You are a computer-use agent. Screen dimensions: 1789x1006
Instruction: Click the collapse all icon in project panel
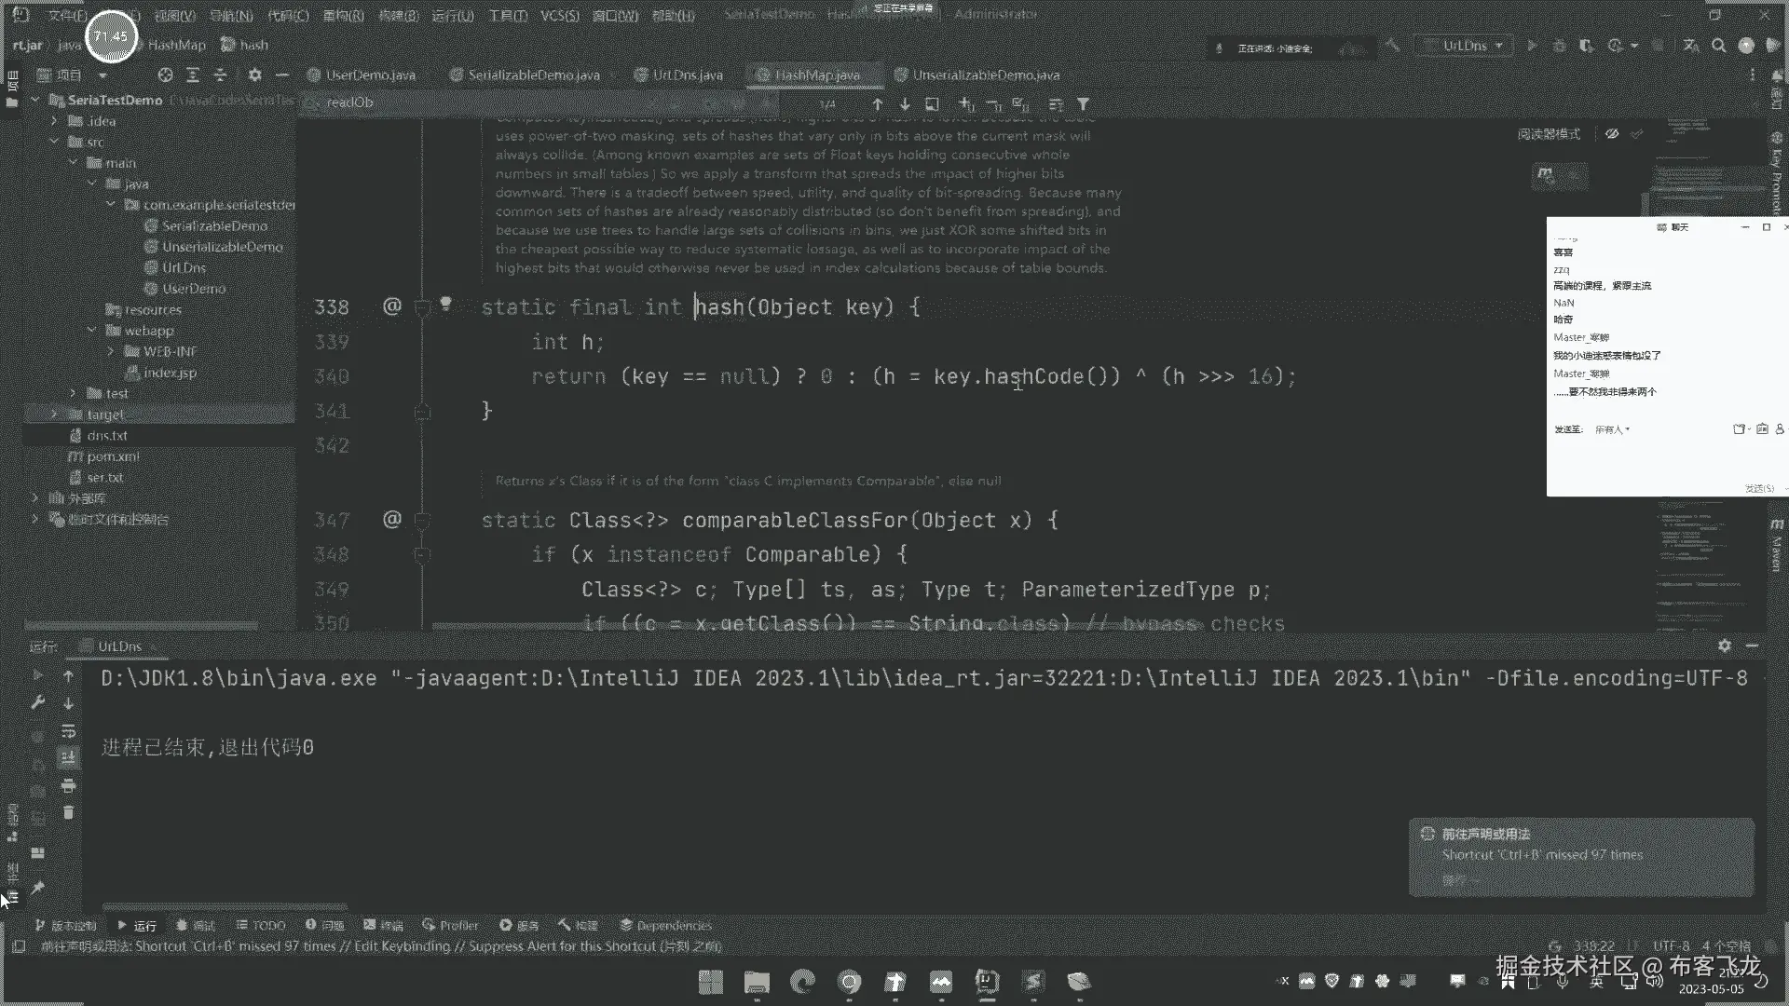click(220, 75)
